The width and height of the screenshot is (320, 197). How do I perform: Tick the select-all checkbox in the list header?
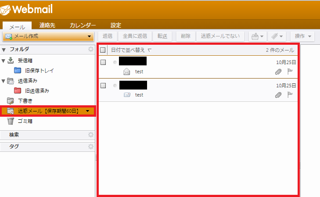(103, 50)
